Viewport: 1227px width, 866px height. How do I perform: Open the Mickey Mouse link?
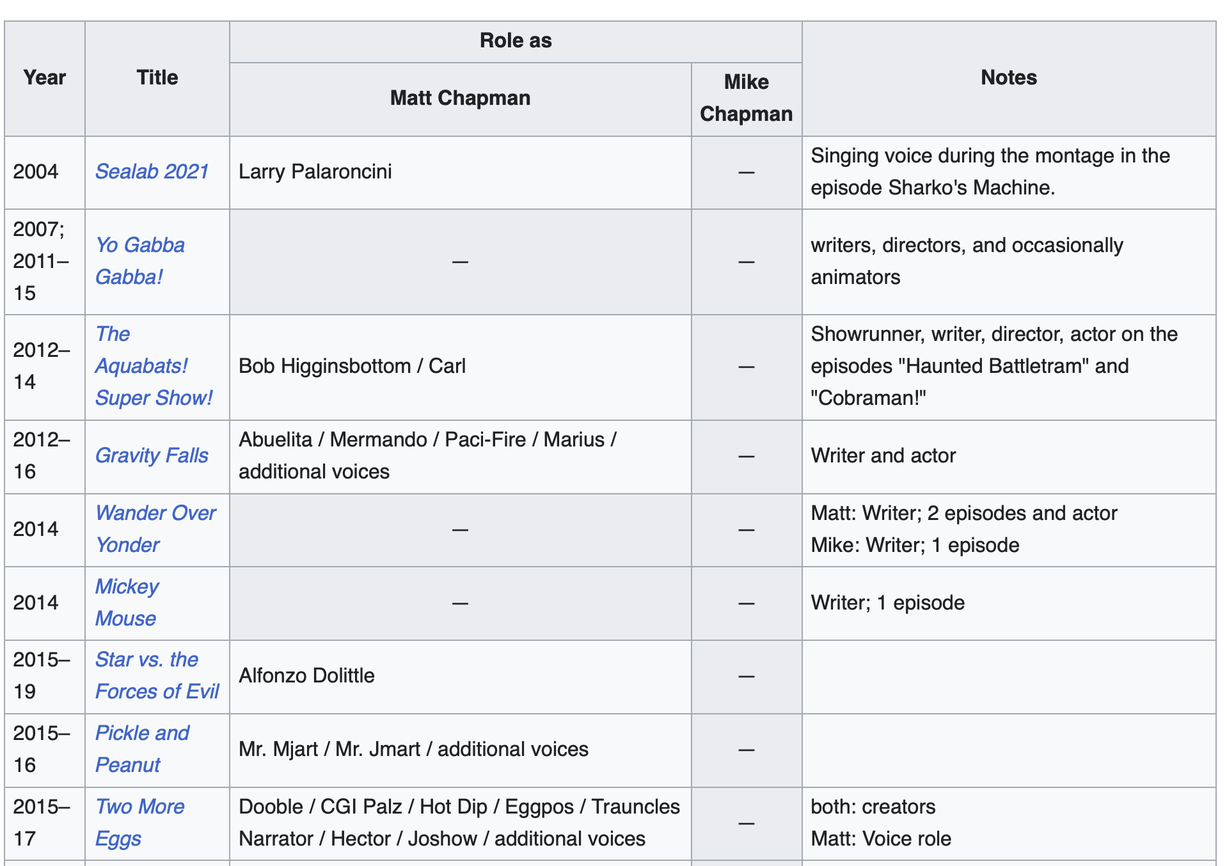tap(127, 602)
